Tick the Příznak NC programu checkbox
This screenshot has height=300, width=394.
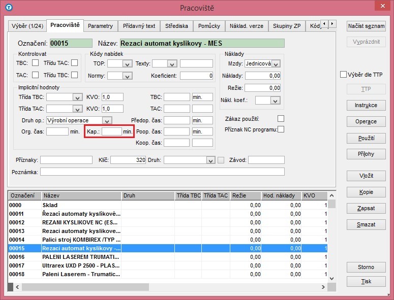pos(281,129)
